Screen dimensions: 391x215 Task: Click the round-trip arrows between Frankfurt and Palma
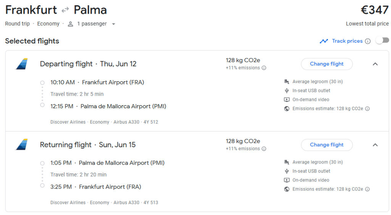[x=65, y=10]
